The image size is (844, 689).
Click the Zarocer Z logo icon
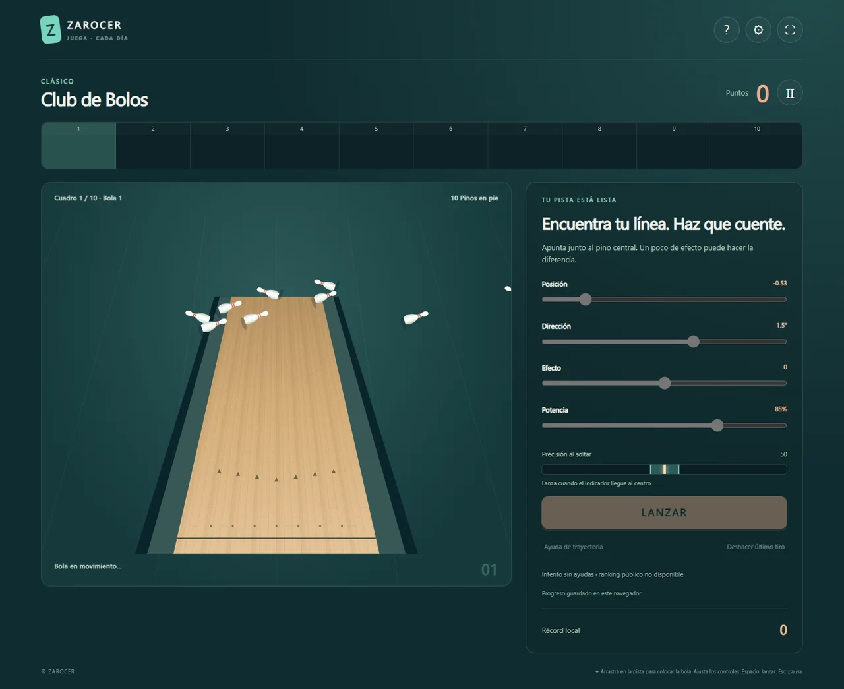tap(51, 30)
